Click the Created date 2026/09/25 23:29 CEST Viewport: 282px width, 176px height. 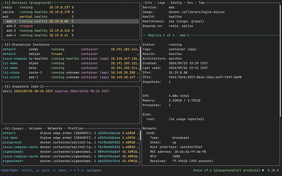(x=188, y=63)
